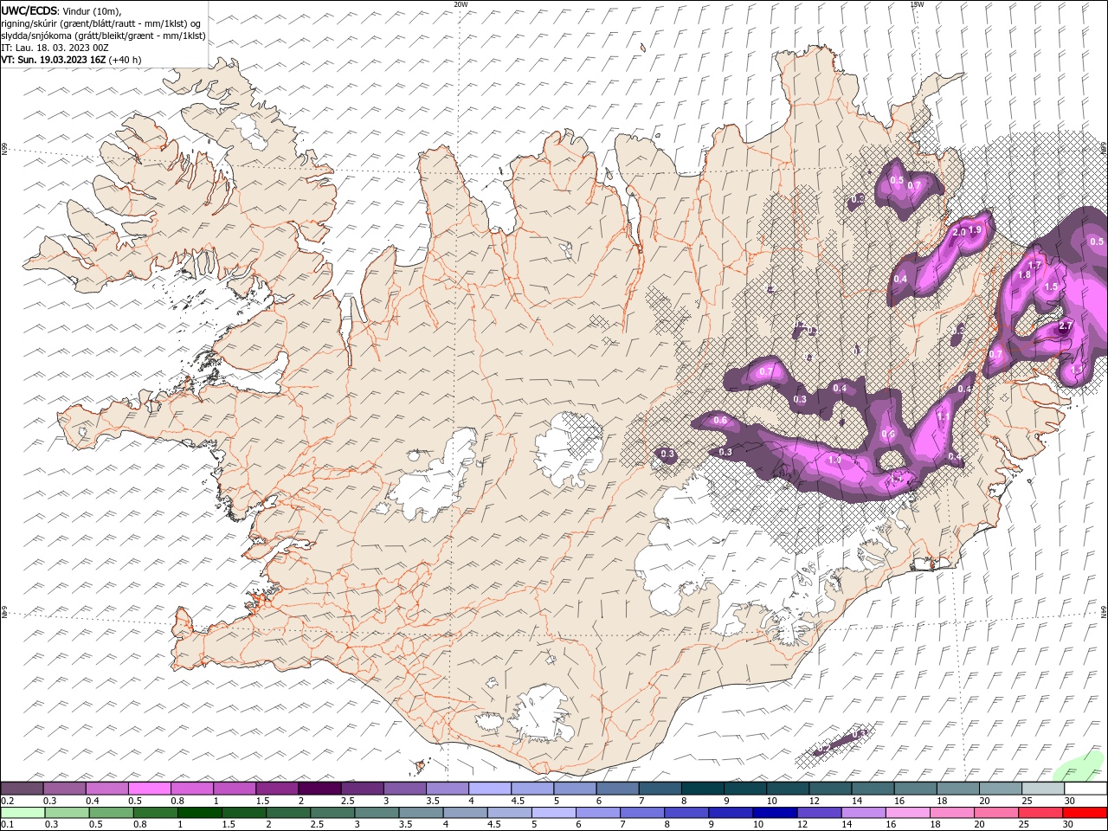Pick the dark purple 0.2 swatch in upper legend
This screenshot has height=831, width=1108.
click(22, 789)
